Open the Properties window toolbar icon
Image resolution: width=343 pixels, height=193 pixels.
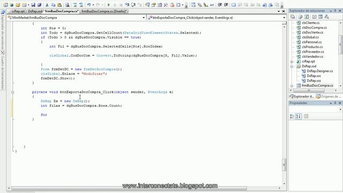pos(154,5)
